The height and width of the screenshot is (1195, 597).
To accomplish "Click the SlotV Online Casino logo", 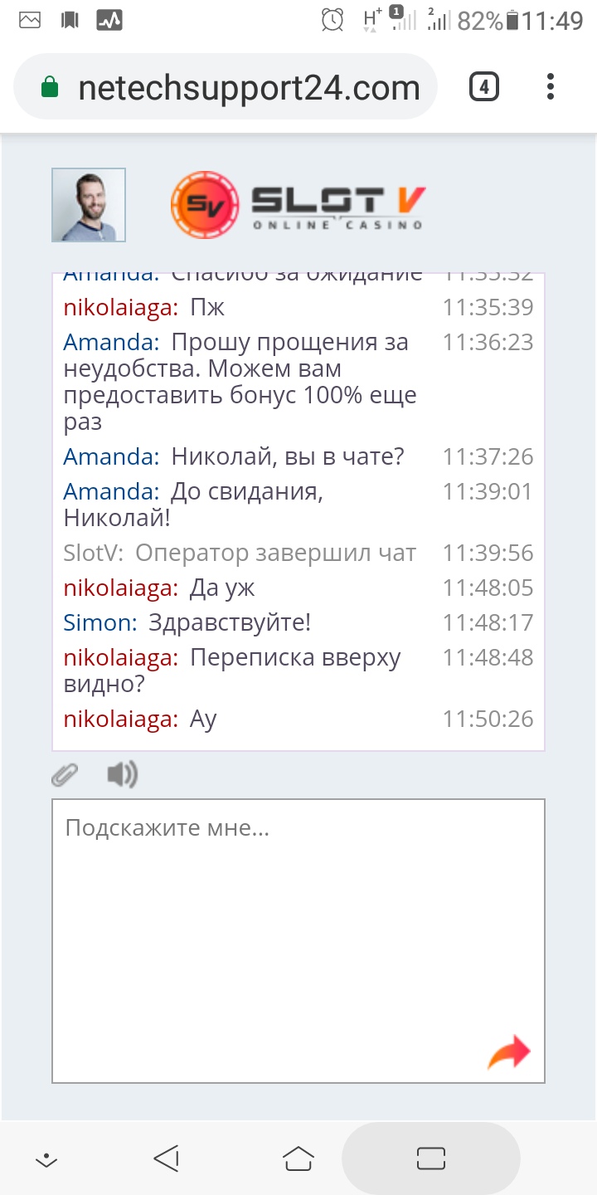I will tap(298, 205).
